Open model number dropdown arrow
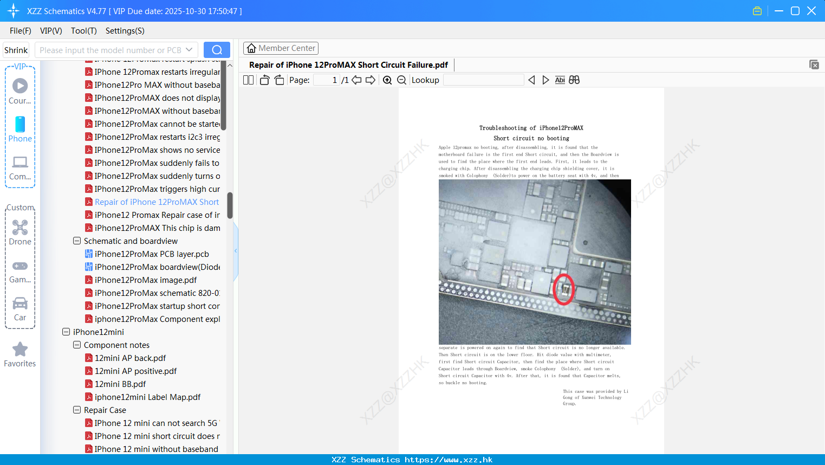Image resolution: width=825 pixels, height=465 pixels. tap(189, 50)
